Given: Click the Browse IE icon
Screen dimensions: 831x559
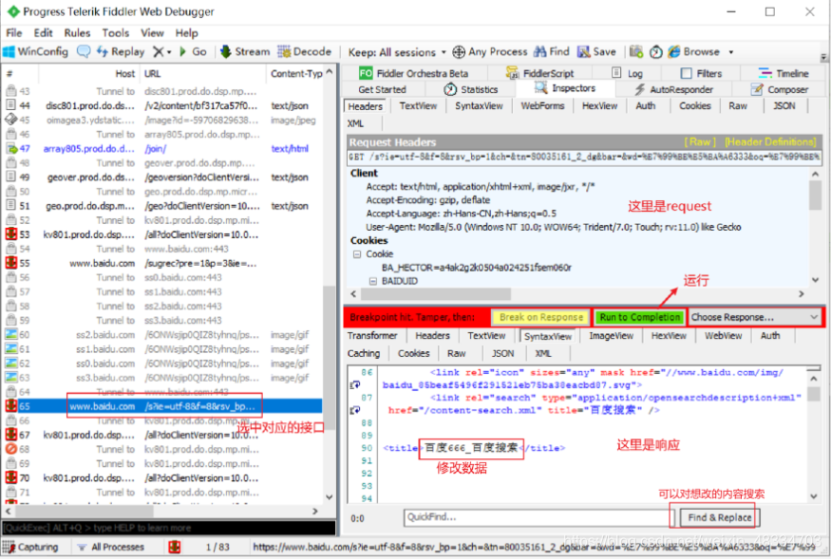Looking at the screenshot, I should (673, 51).
